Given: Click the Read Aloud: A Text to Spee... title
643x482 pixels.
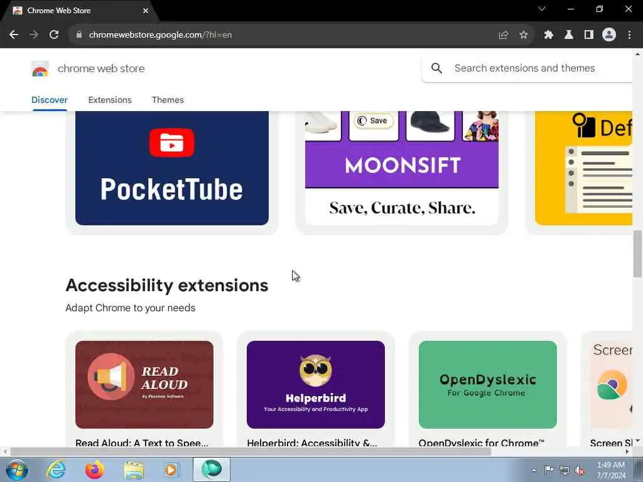Looking at the screenshot, I should (x=142, y=442).
